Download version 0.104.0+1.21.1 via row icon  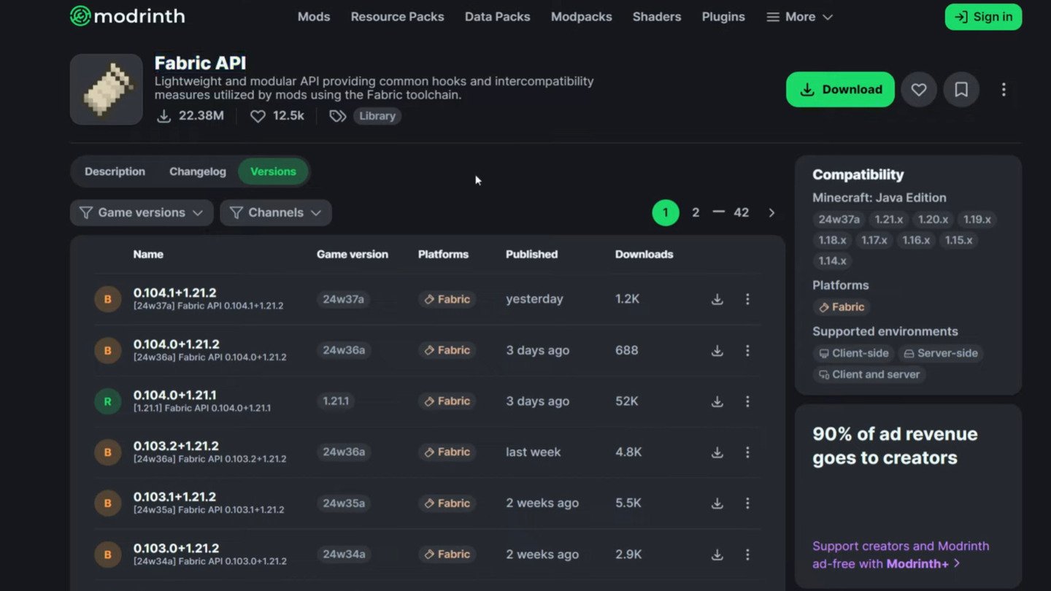717,401
